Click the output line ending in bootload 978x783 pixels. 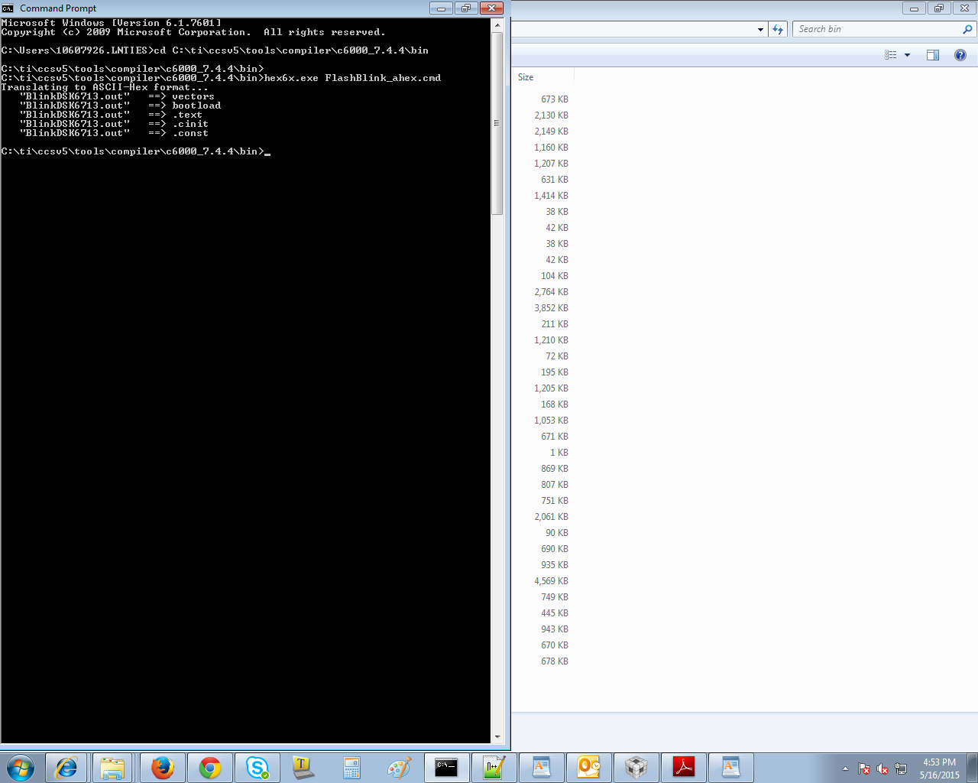[120, 106]
